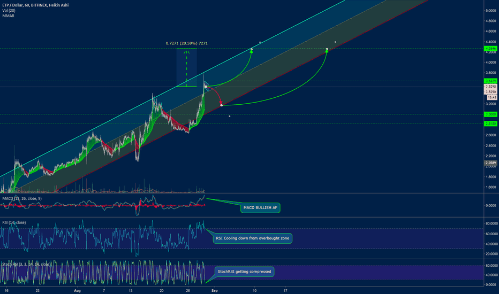Select the RSI Cooling down callout box
Viewport: 499px width, 294px height.
(x=252, y=238)
